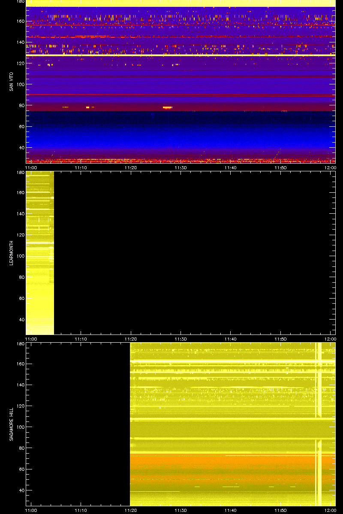Select the 180 frequency label on Learmonth axis
This screenshot has width=343, height=514.
point(20,173)
